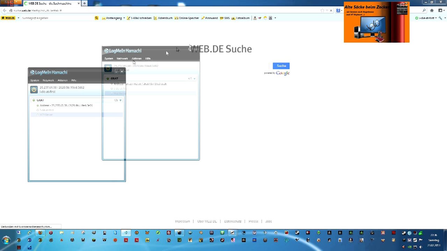
Task: Open Adressbuch in the toolbar
Action: point(163,18)
